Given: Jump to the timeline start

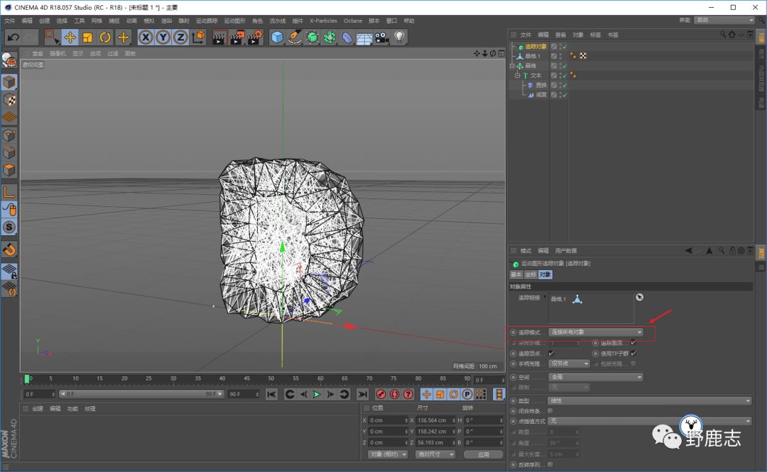Looking at the screenshot, I should pyautogui.click(x=271, y=394).
